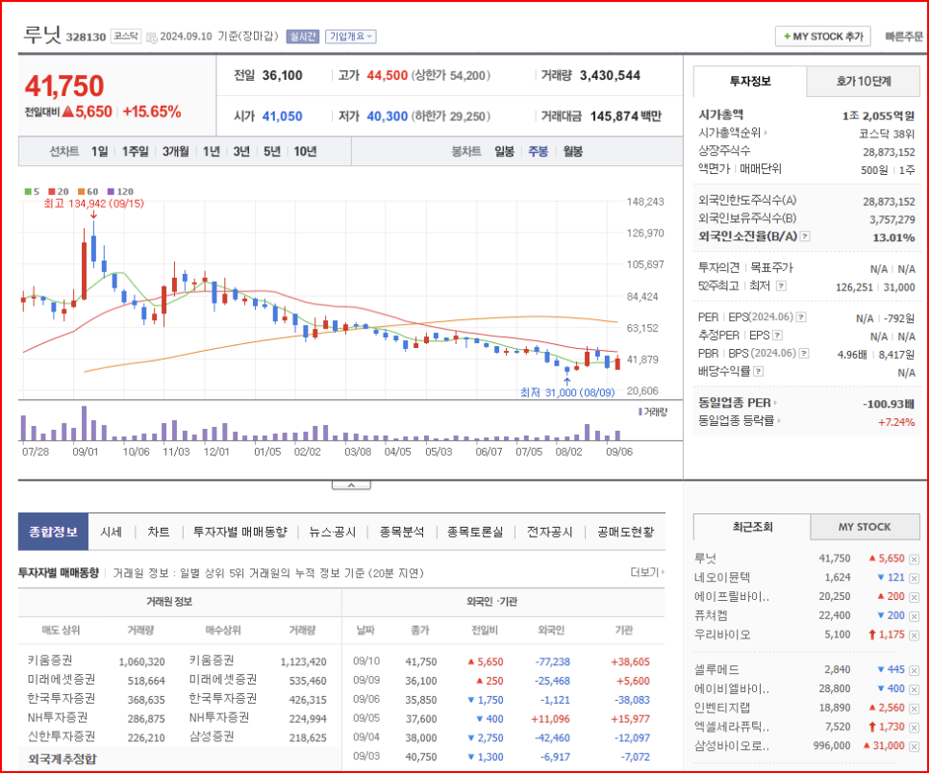This screenshot has width=929, height=773.
Task: Remove 네오이뮨텍 from recent views list
Action: 915,578
